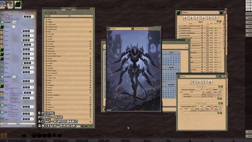
Task: Open the chat mode dropdown under chat log
Action: coord(9,124)
